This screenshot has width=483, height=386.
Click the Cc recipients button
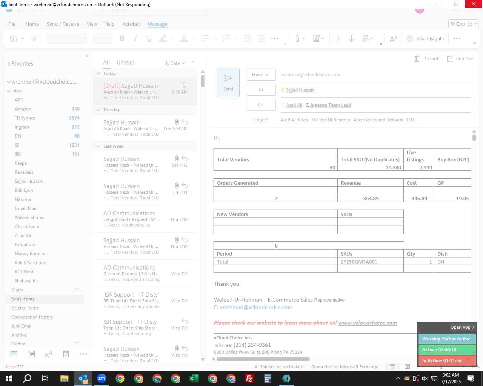point(260,105)
